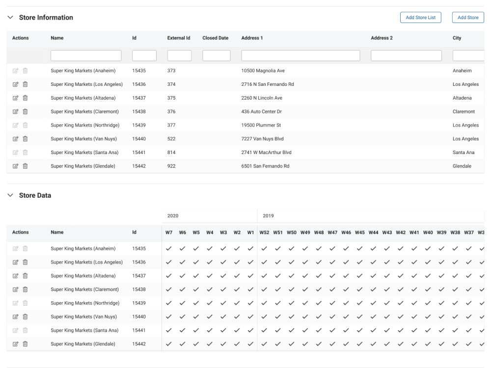Image resolution: width=491 pixels, height=368 pixels.
Task: Focus the Address 1 filter input
Action: (300, 55)
